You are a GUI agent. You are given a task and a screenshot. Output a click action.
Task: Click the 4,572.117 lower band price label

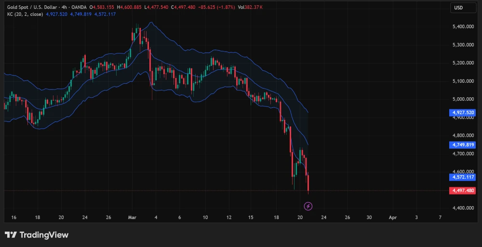point(463,177)
